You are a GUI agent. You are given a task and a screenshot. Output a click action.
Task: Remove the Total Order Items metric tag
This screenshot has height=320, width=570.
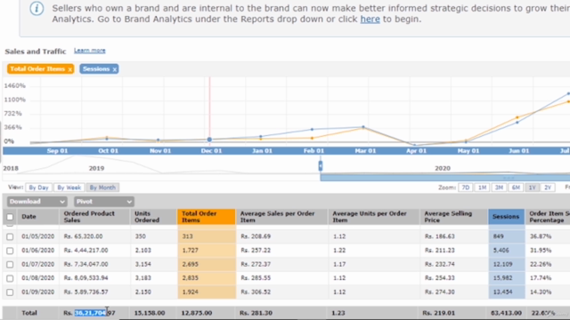70,69
